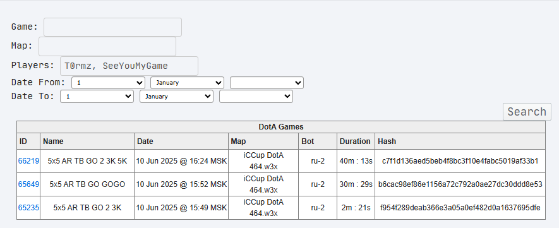The width and height of the screenshot is (559, 228).
Task: Open the Date To year dropdown
Action: (256, 97)
